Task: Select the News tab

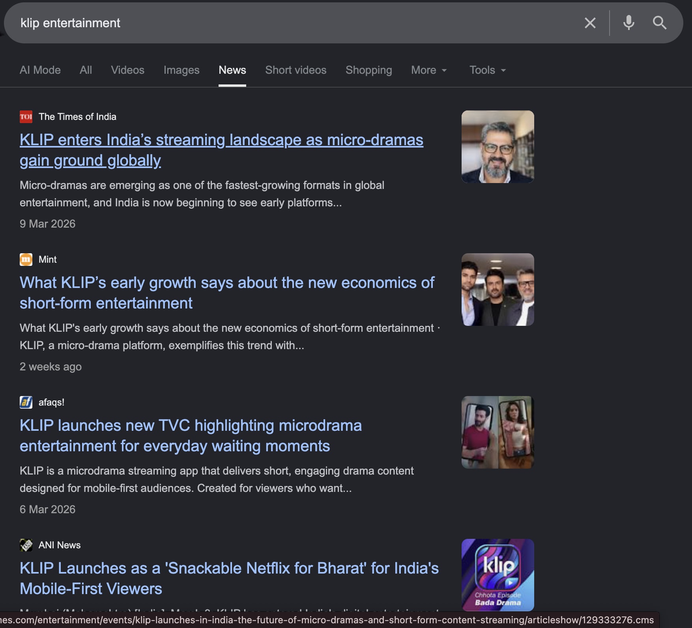Action: coord(232,70)
